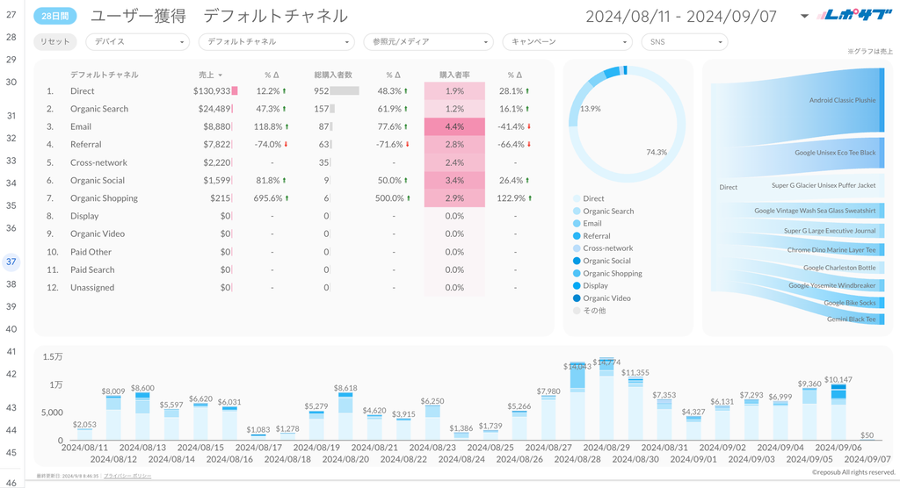Sort table by 購入者率 column header

click(454, 75)
